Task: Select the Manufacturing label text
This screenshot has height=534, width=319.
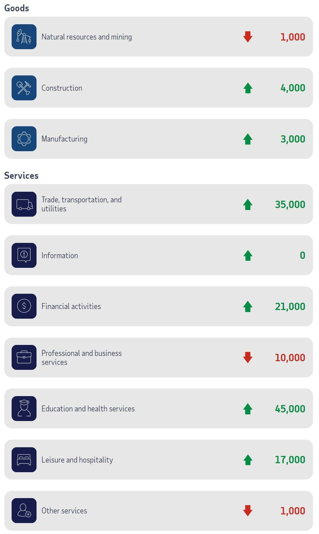Action: (x=64, y=139)
